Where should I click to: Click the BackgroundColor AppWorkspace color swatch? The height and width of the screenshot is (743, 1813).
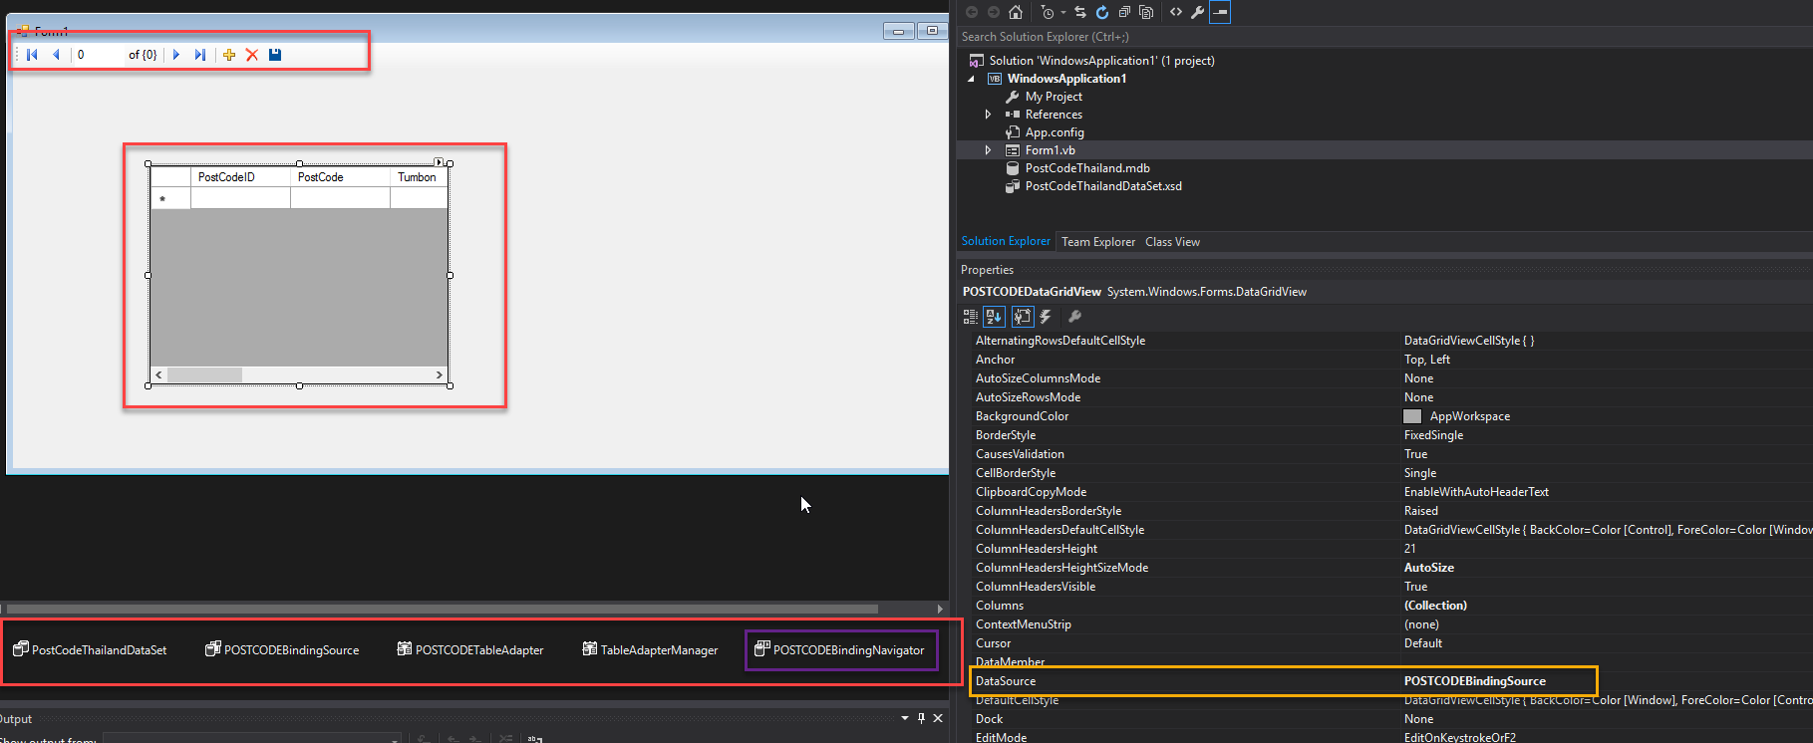(x=1412, y=416)
